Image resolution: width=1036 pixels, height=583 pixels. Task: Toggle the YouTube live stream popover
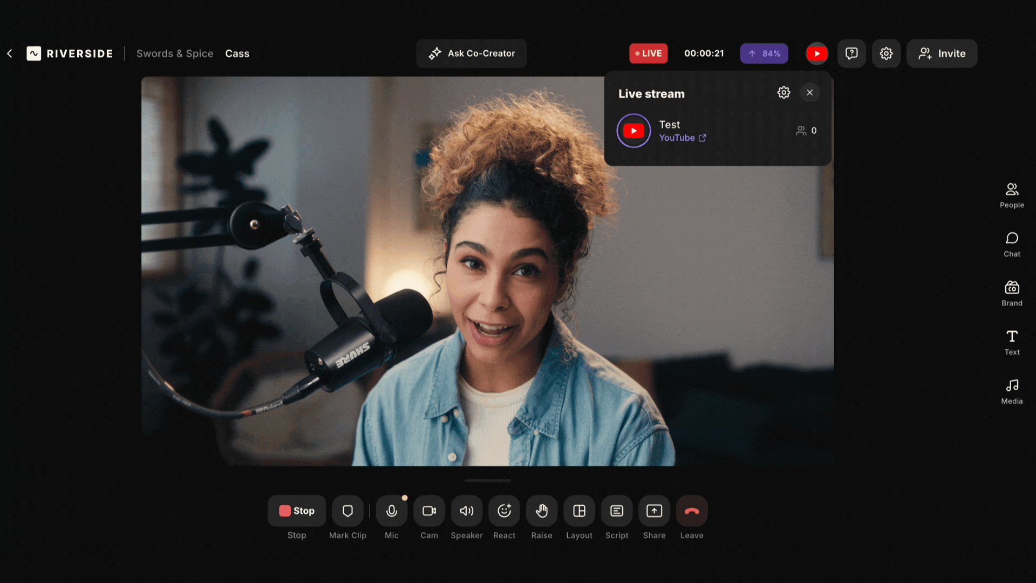tap(817, 53)
